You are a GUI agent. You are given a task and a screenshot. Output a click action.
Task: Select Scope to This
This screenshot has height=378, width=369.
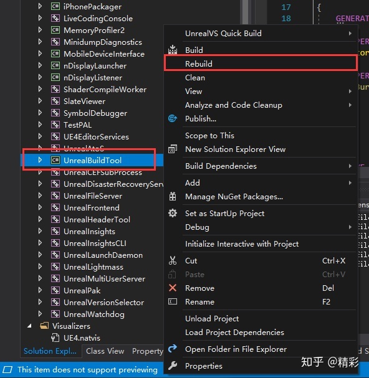261,135
